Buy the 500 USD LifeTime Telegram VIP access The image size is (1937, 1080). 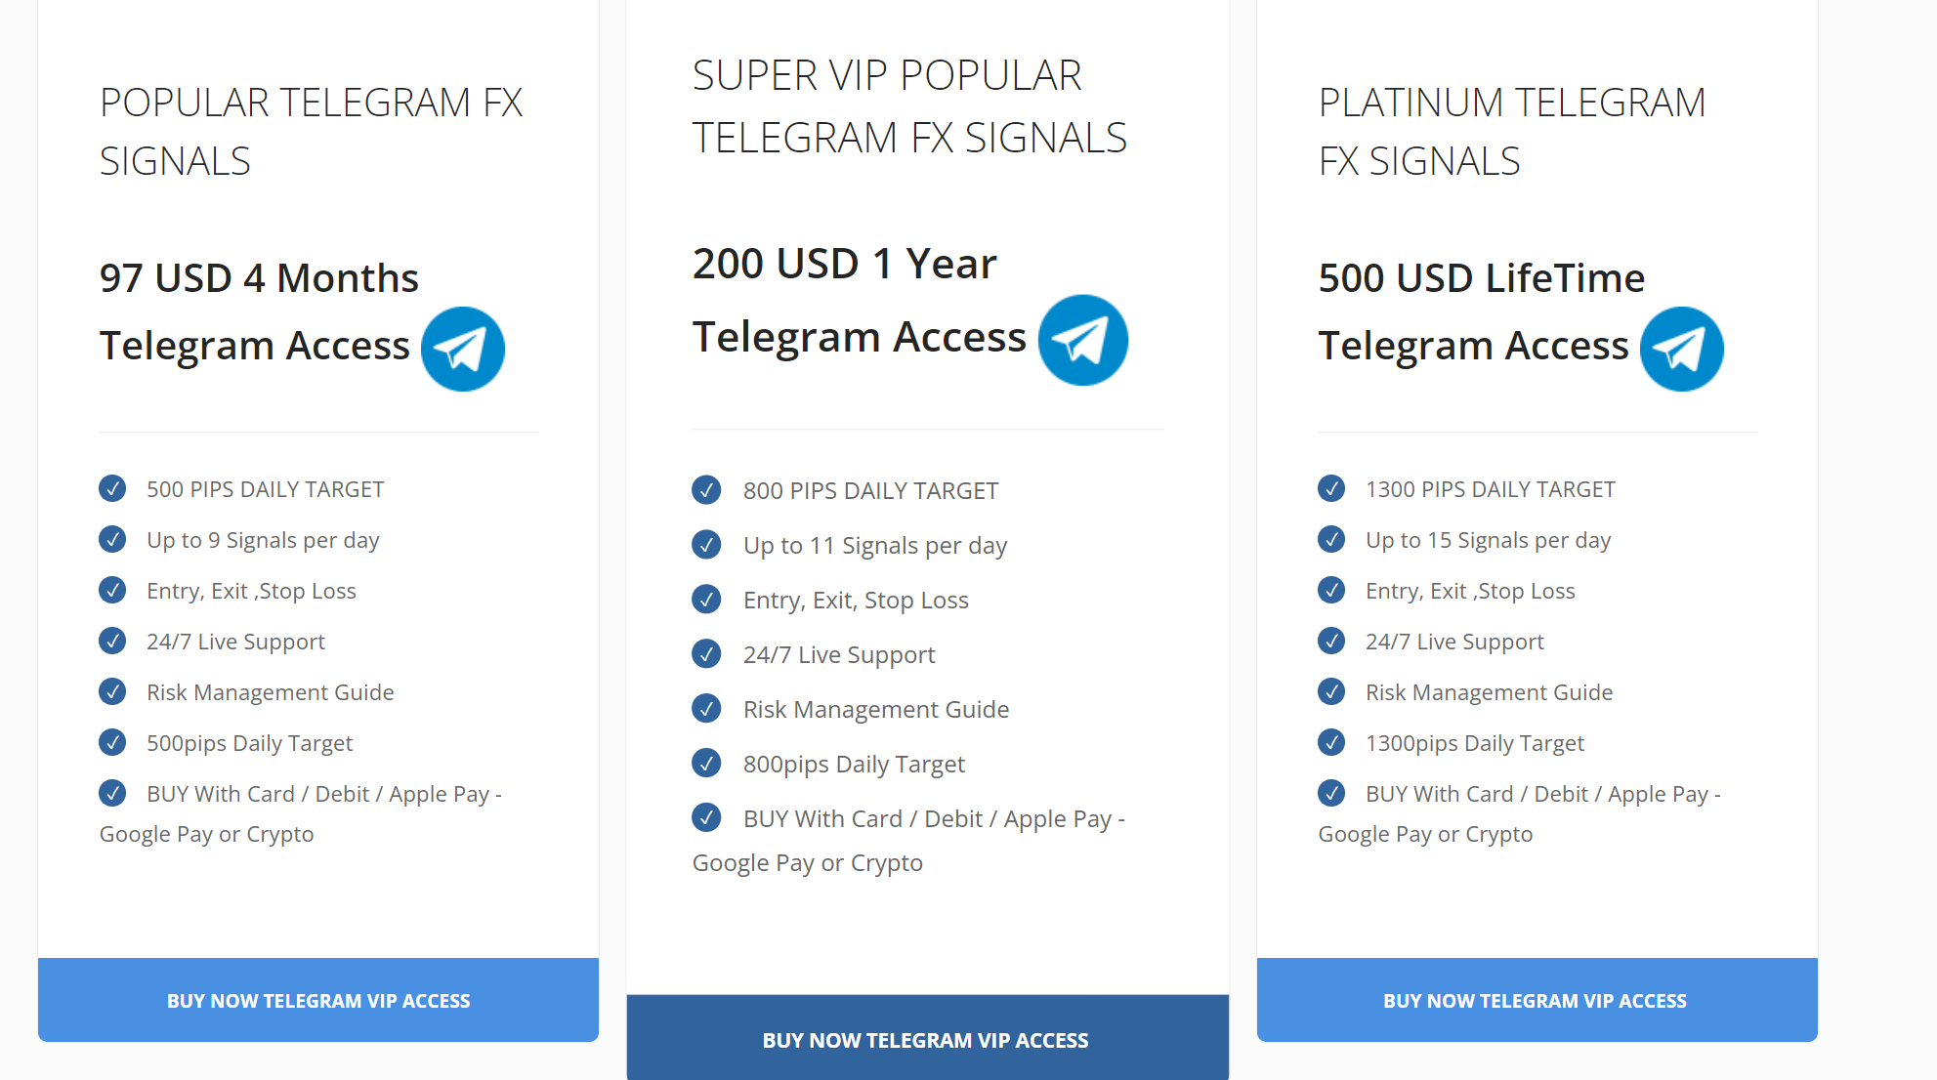(1537, 1000)
